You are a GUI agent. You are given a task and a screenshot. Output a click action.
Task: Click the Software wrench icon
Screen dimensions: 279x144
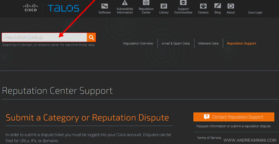point(104,6)
